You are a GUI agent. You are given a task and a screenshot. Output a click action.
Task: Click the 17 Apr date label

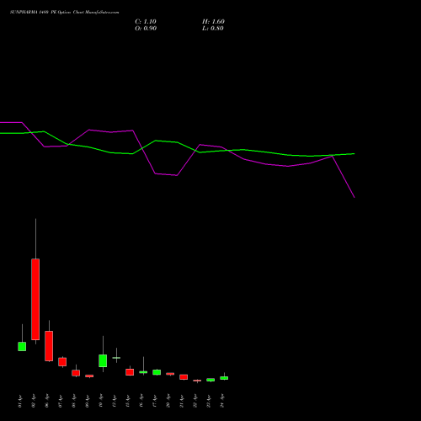click(155, 401)
